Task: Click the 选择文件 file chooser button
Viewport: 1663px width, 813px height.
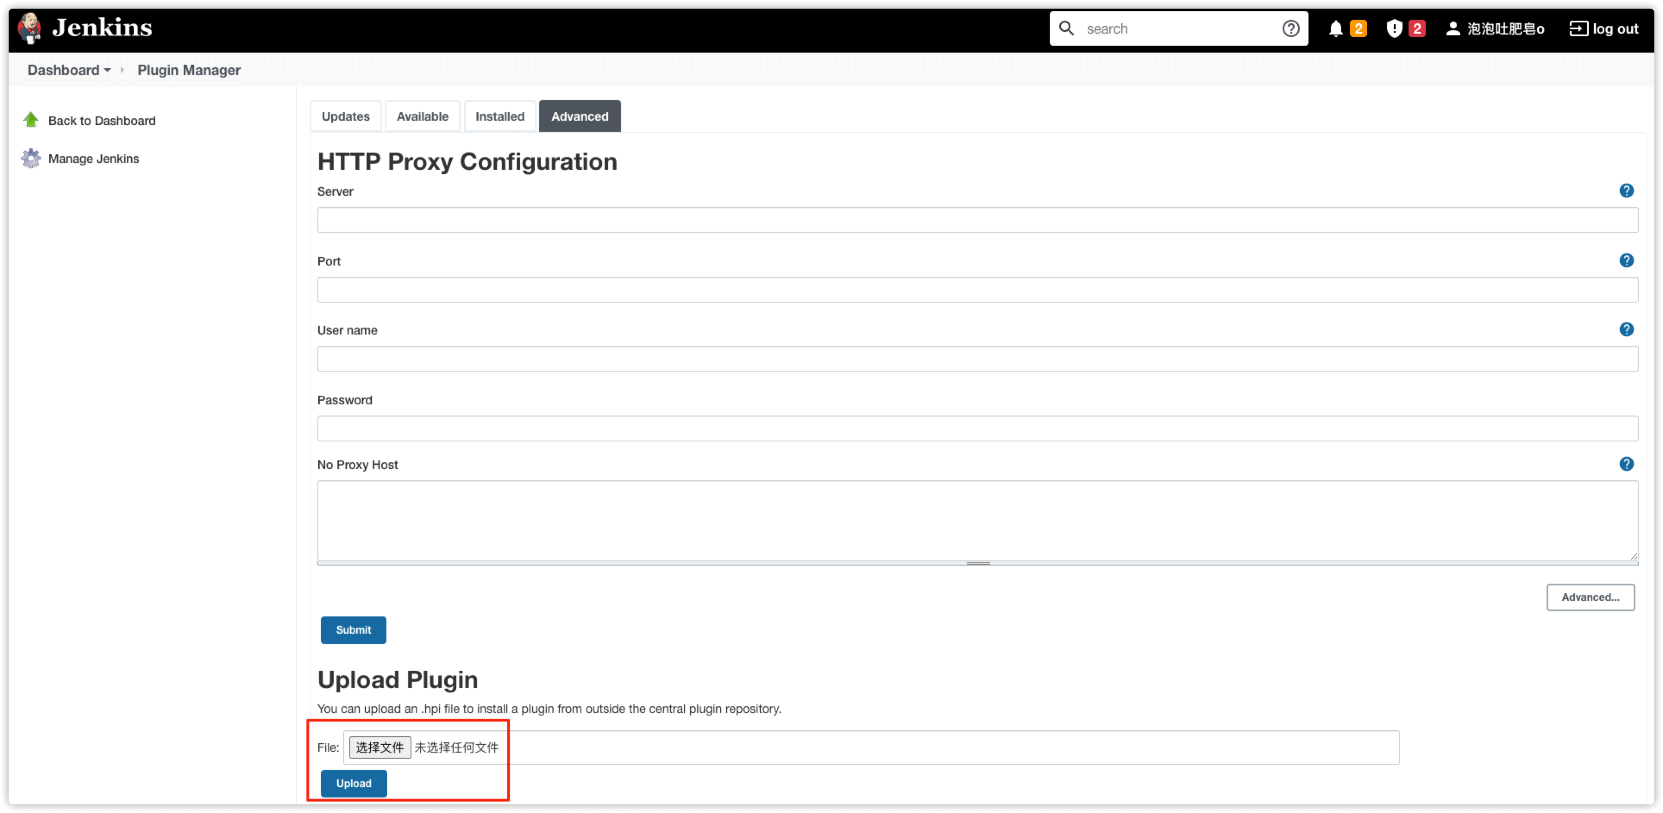Action: 380,747
